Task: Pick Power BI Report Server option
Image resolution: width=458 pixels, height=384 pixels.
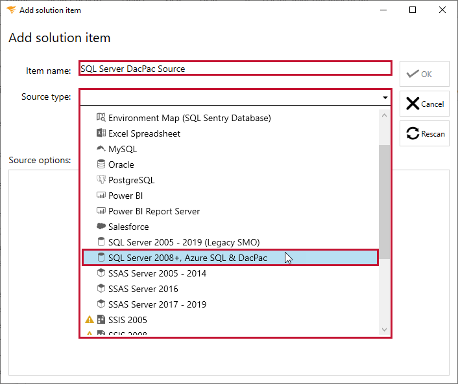Action: point(230,211)
